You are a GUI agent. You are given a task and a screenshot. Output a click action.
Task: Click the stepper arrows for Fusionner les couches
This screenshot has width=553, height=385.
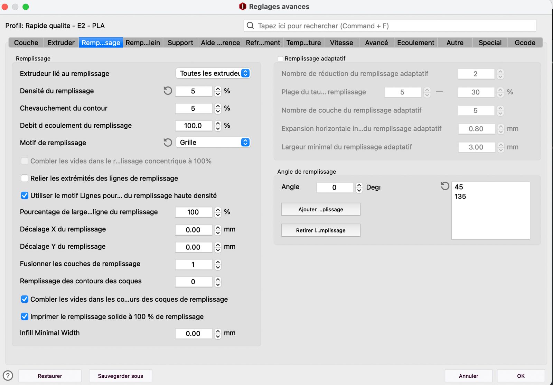click(x=218, y=265)
